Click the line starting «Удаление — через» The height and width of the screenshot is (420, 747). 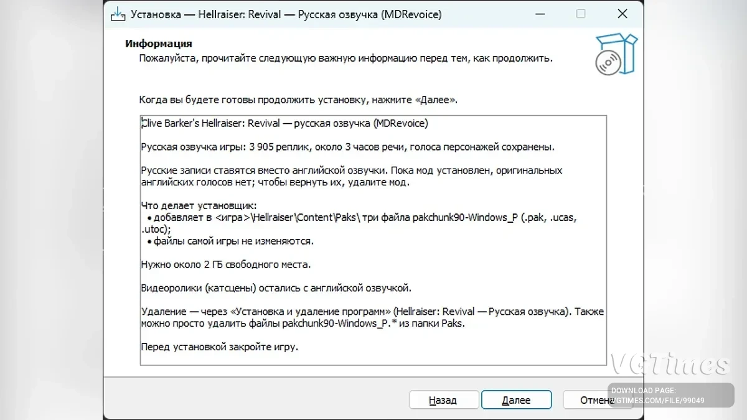click(x=373, y=312)
